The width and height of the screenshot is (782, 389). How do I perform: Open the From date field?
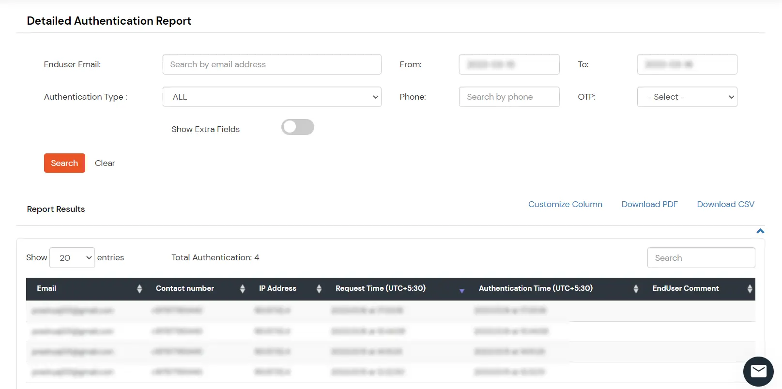509,64
